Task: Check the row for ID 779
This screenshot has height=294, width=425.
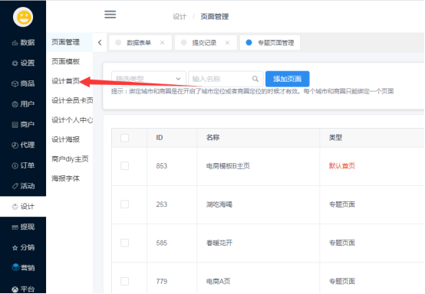Action: (x=125, y=281)
